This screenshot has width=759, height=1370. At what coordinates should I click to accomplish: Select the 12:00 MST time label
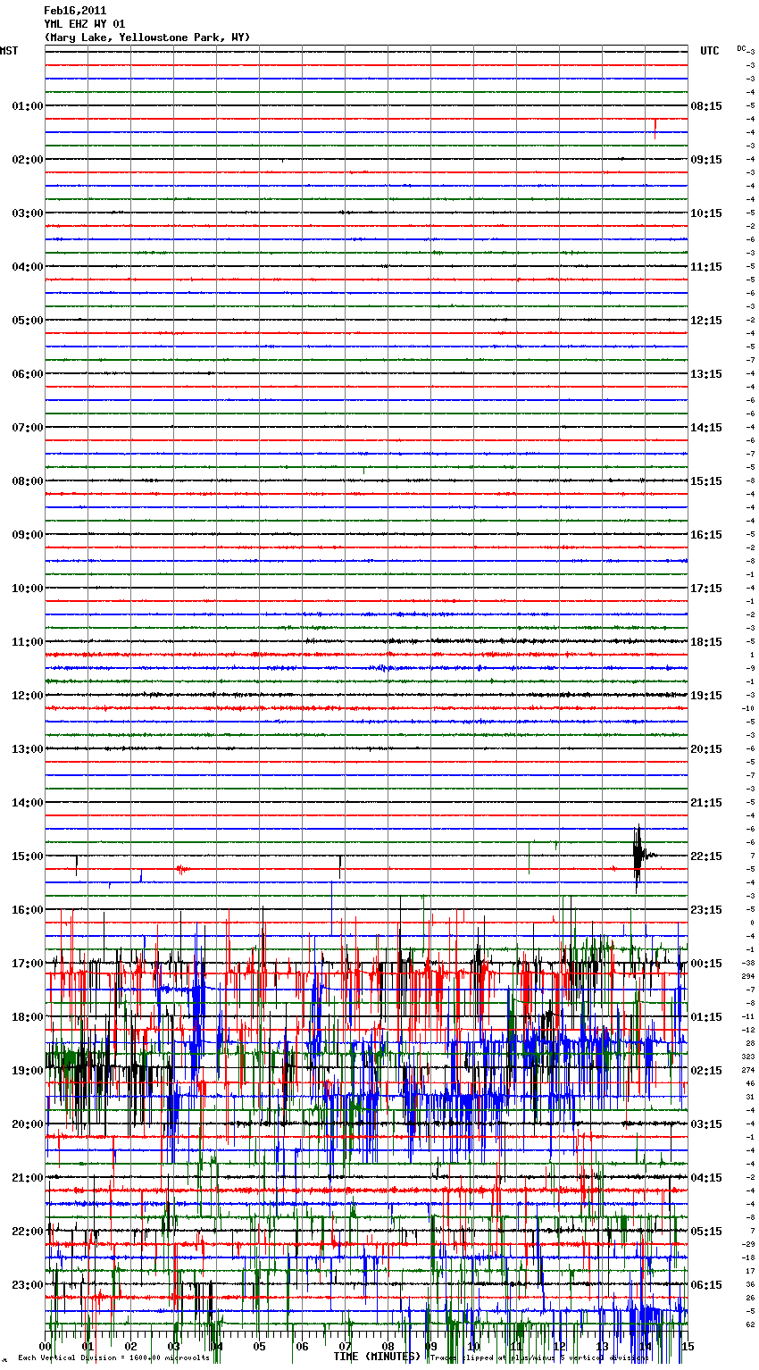click(x=27, y=696)
